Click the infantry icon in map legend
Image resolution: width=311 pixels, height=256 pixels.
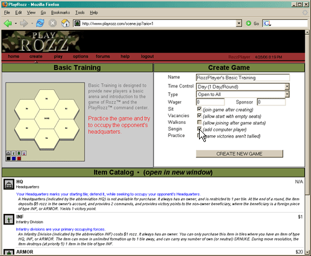(14, 153)
